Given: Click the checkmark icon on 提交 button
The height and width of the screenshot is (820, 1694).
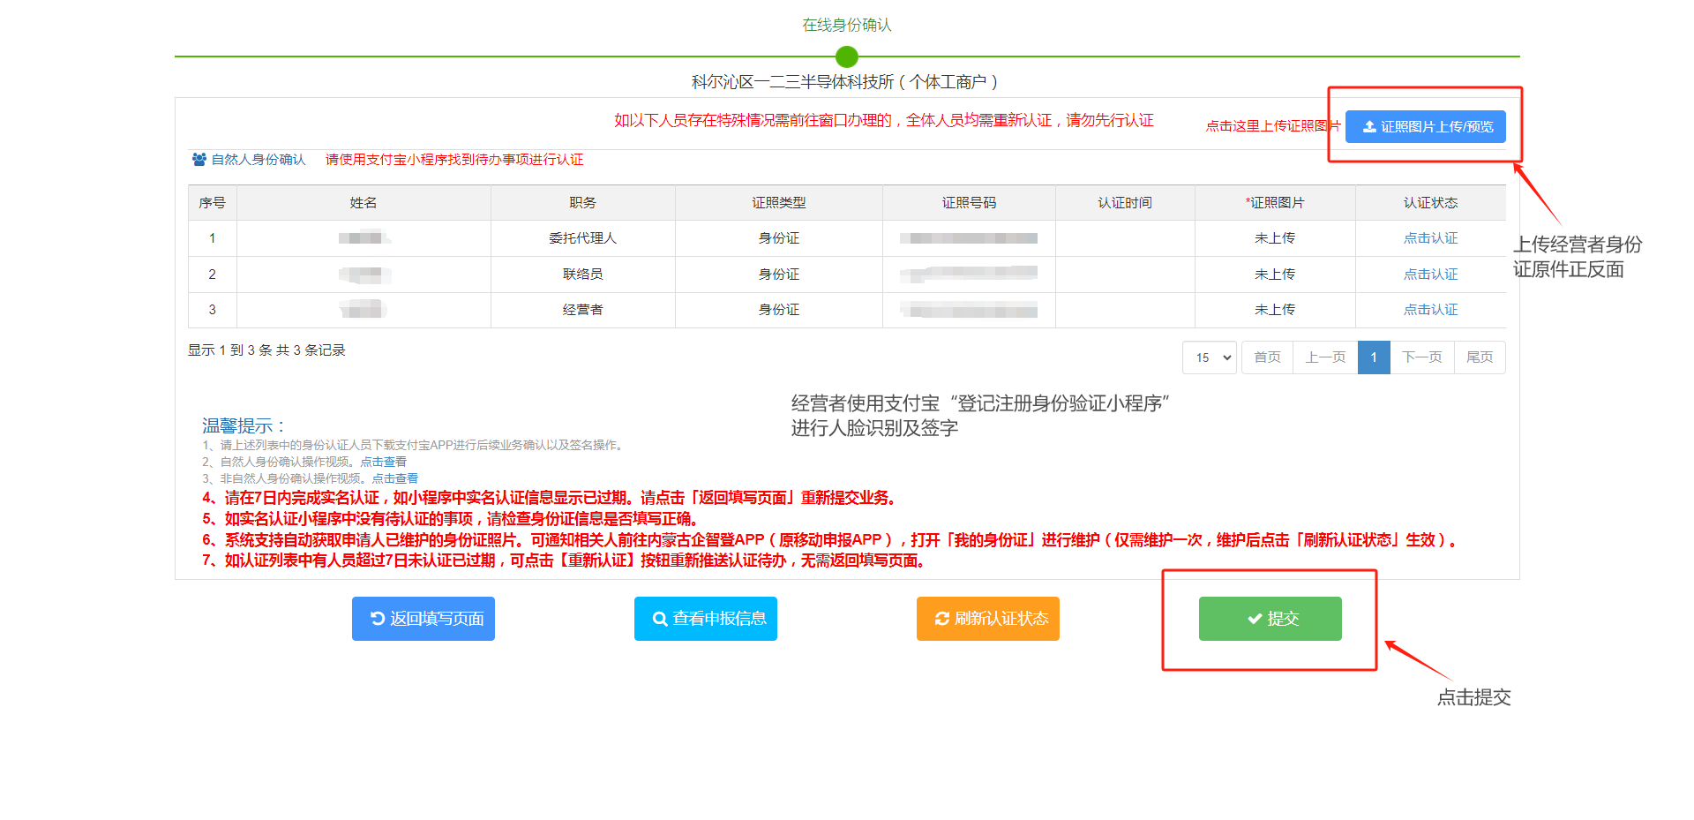Looking at the screenshot, I should coord(1254,619).
